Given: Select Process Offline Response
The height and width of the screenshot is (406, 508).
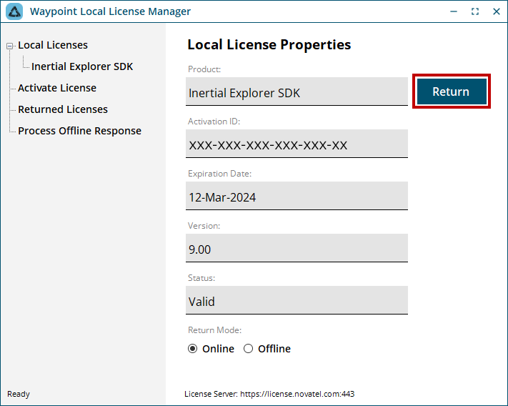Looking at the screenshot, I should (79, 131).
